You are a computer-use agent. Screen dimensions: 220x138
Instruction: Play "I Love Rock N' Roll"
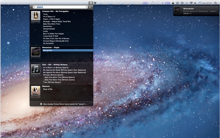click(x=50, y=36)
